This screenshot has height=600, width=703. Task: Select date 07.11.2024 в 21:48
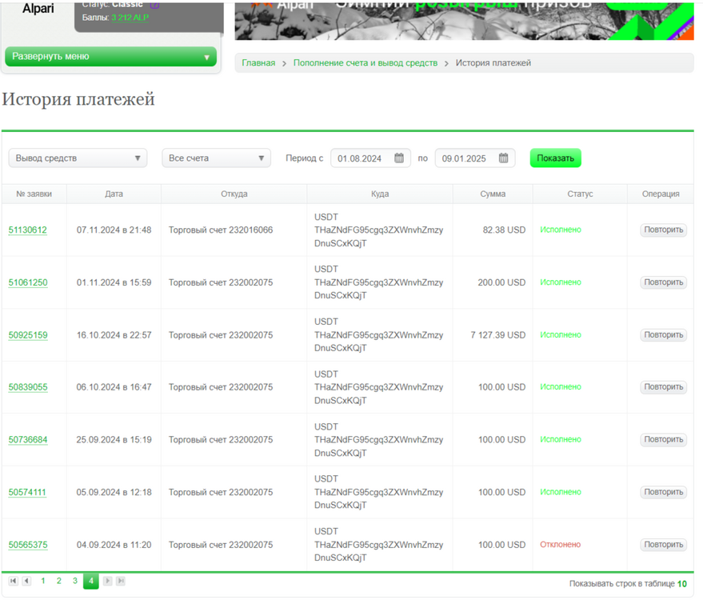[x=114, y=230]
